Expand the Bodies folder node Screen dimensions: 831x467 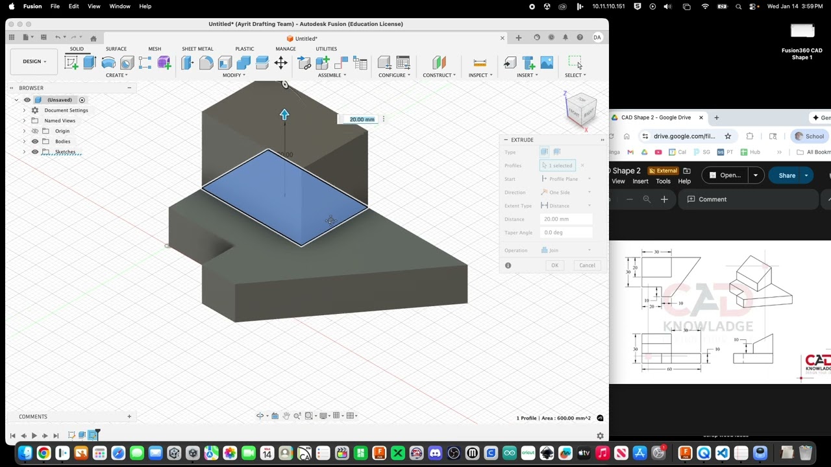point(24,141)
